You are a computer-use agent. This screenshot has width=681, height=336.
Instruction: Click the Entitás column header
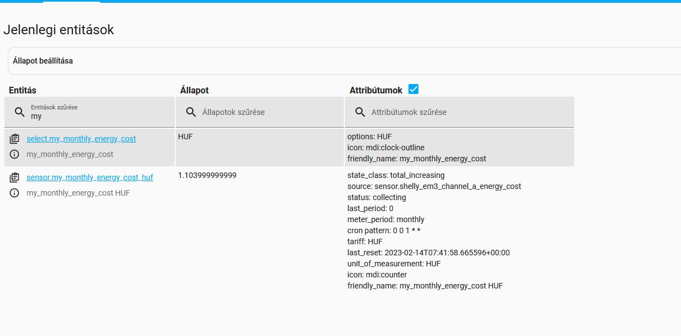tap(23, 90)
